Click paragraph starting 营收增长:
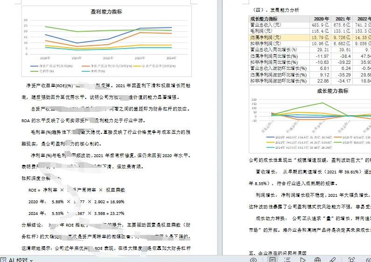The height and width of the screenshot is (262, 371). 310,178
